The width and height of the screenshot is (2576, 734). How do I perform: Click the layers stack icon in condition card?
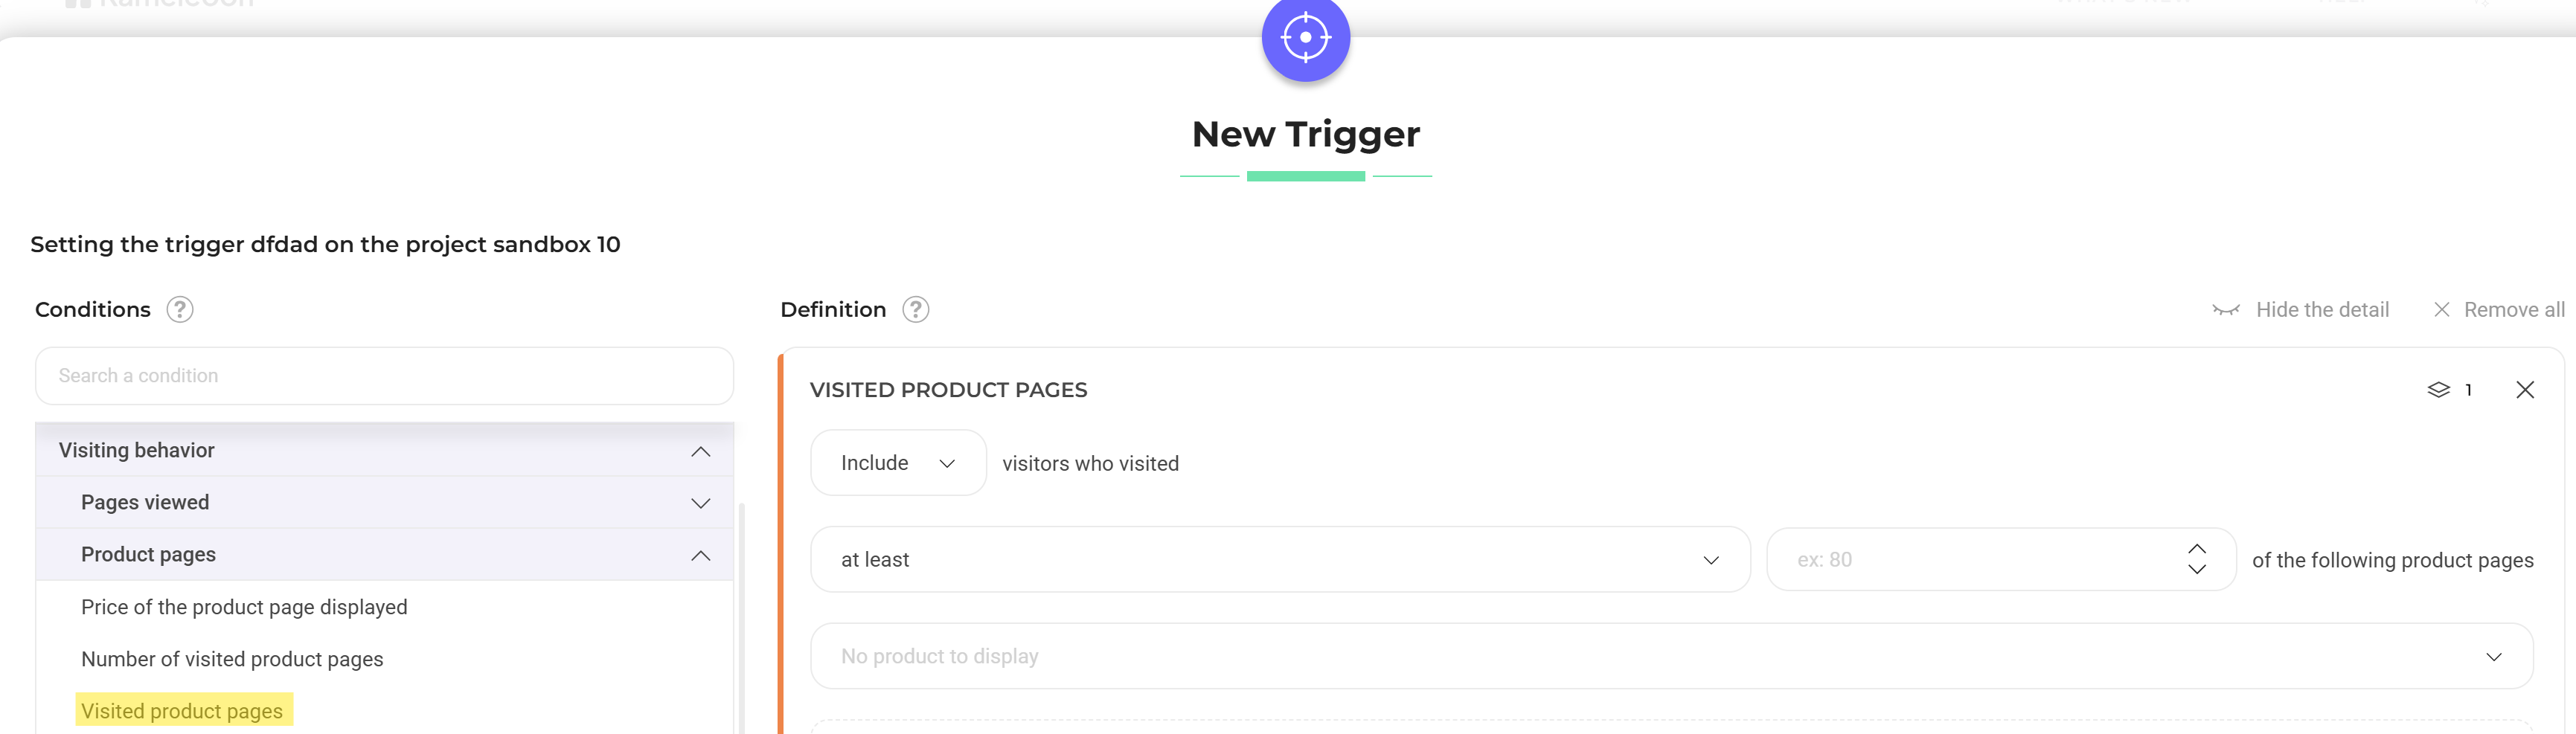tap(2438, 390)
